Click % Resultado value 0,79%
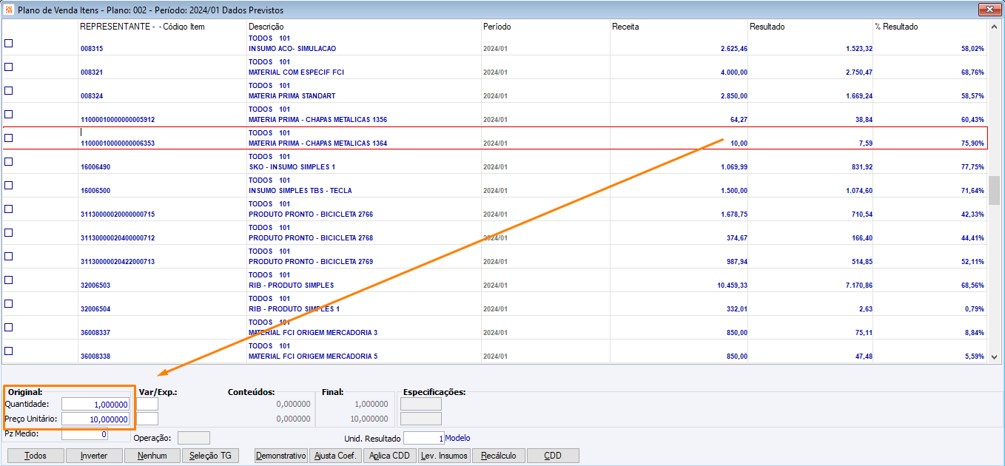 tap(975, 309)
